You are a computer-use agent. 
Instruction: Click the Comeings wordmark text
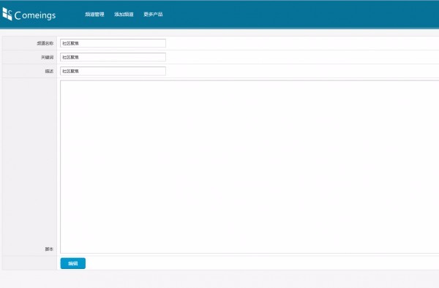pos(35,15)
